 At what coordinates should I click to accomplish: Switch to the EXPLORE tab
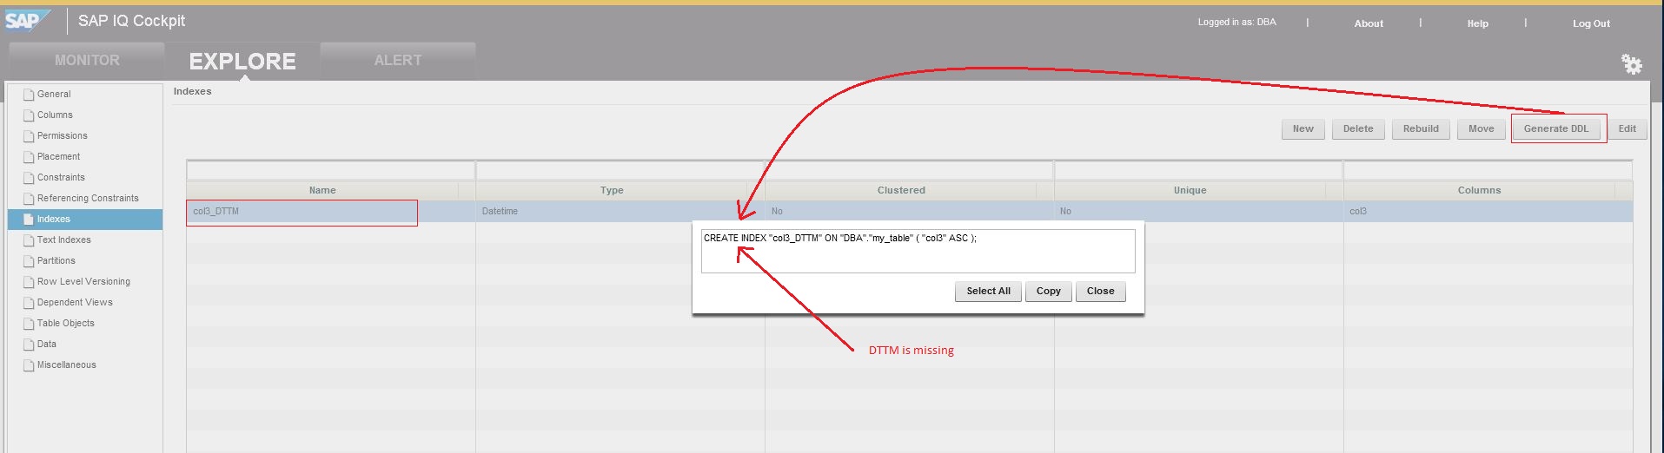[242, 61]
